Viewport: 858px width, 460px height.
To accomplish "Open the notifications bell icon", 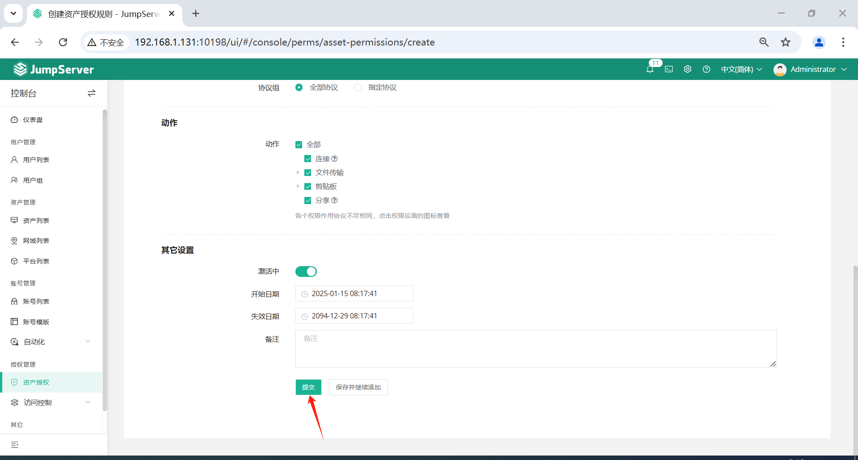I will click(x=650, y=69).
